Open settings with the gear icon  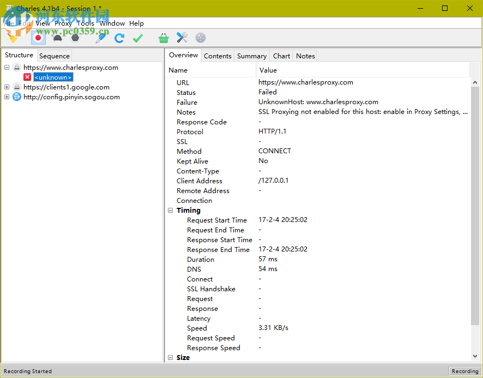tap(199, 38)
